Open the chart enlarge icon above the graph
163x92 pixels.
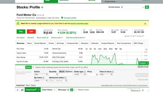pos(146,49)
